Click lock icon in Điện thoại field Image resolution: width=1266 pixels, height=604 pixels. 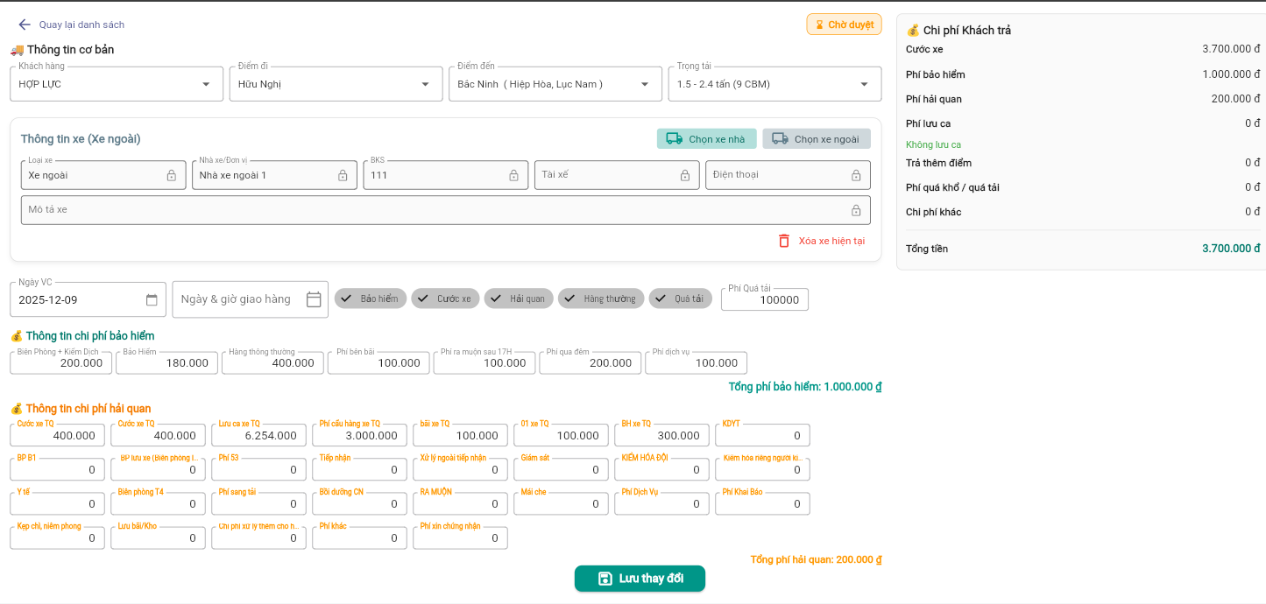tap(856, 175)
